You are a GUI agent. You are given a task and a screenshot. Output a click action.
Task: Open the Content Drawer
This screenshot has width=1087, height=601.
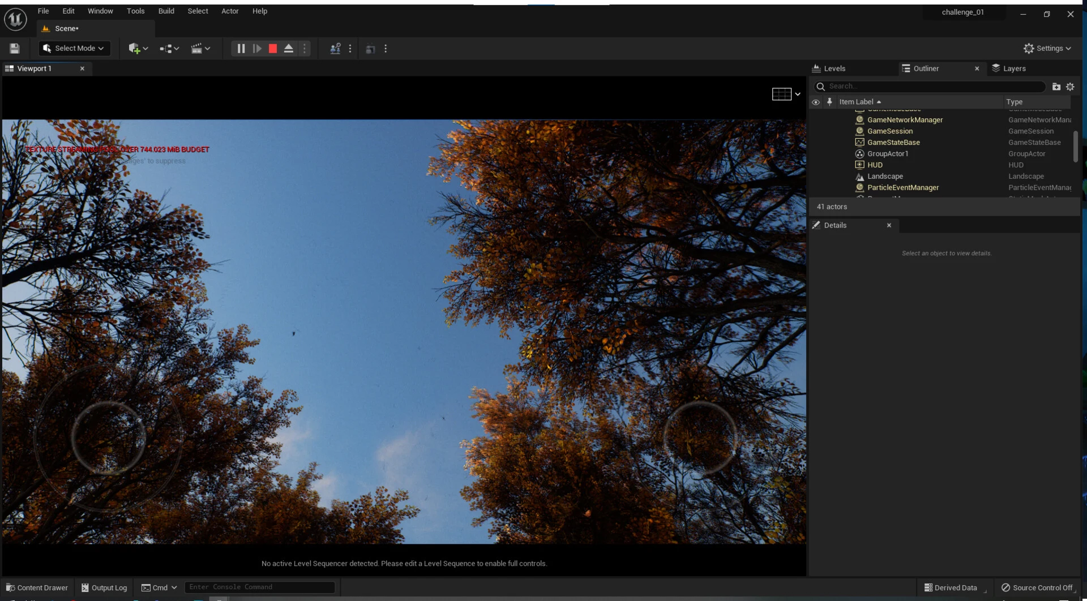point(37,588)
